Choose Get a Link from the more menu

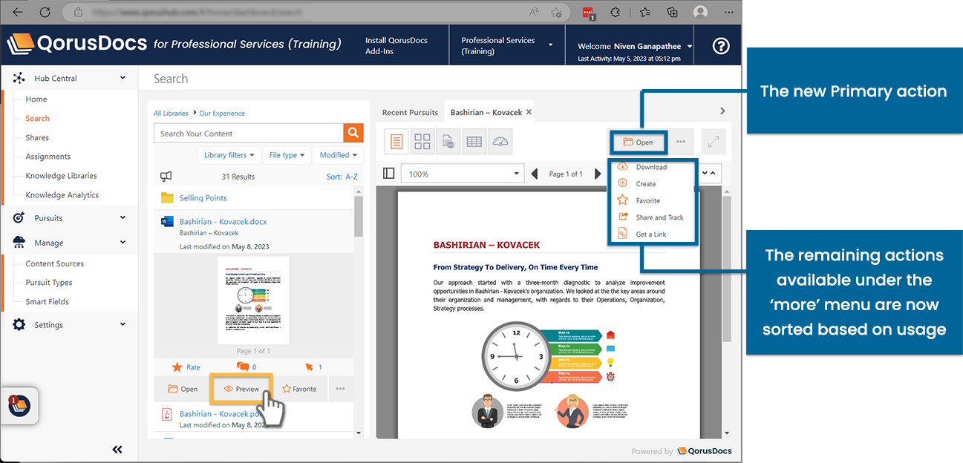pos(652,234)
